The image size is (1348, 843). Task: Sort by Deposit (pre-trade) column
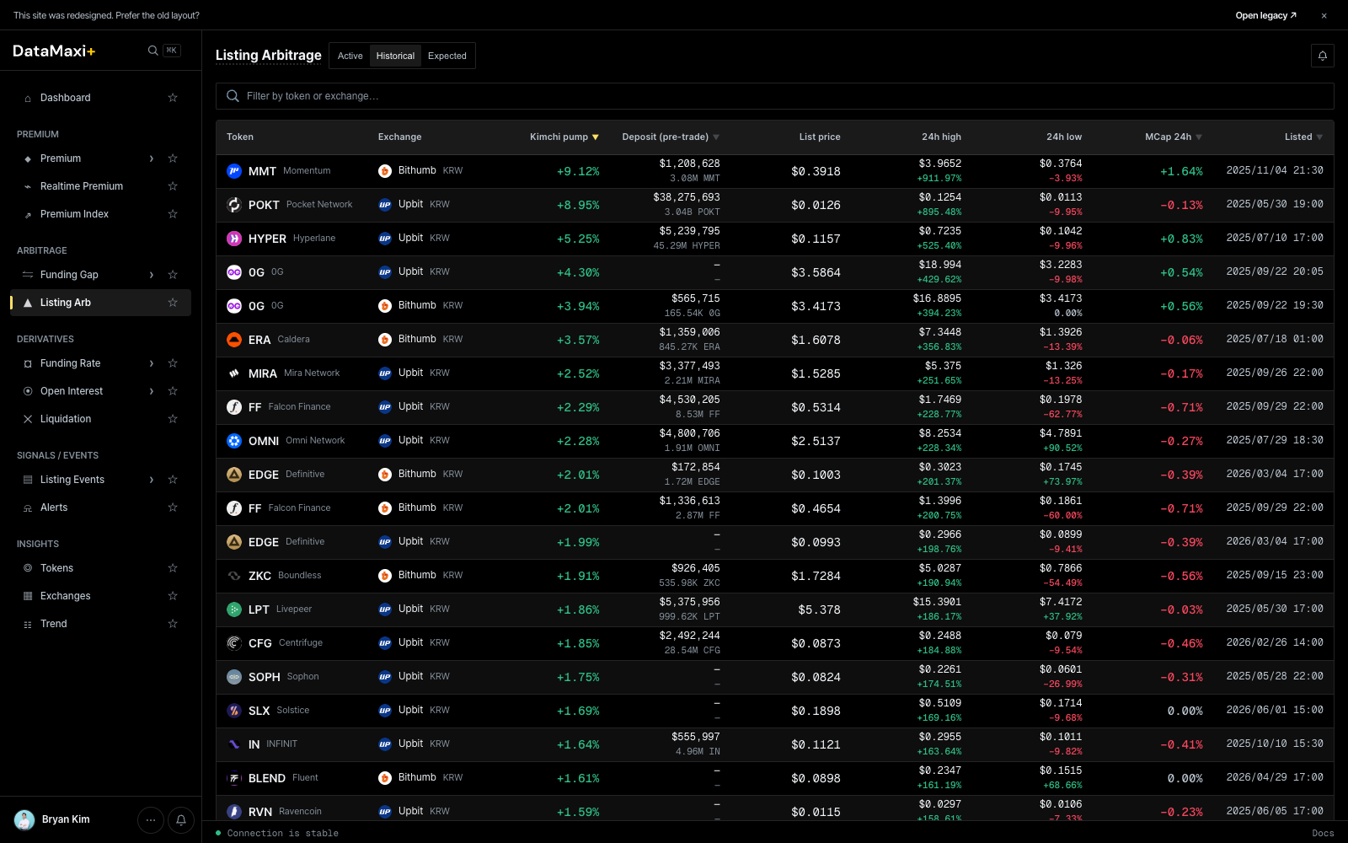tap(671, 137)
